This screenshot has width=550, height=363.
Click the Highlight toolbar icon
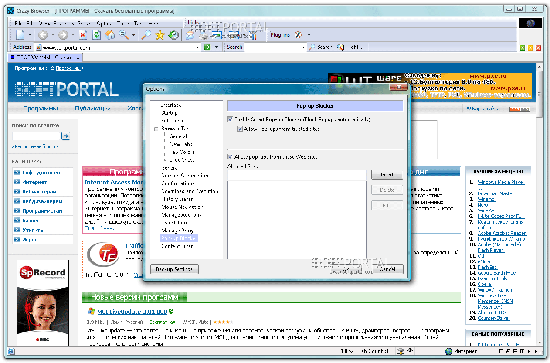click(x=350, y=47)
